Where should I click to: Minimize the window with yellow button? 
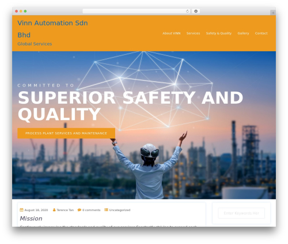pos(21,11)
